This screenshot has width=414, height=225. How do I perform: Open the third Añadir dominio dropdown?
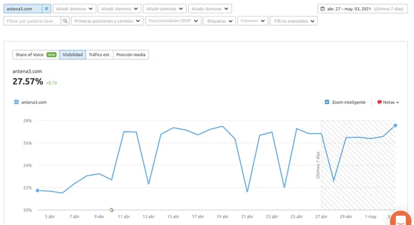pyautogui.click(x=164, y=9)
